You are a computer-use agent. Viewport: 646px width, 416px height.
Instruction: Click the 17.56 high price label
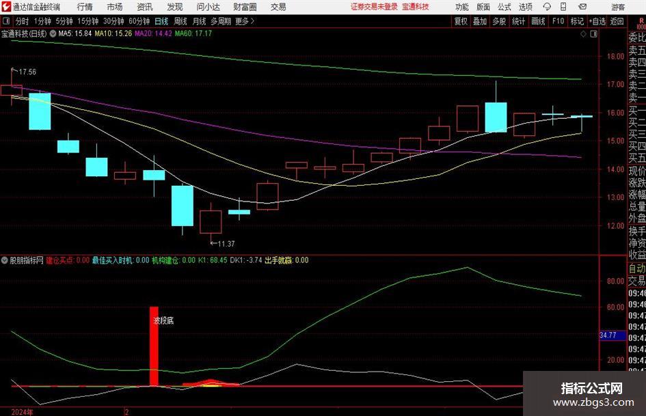tap(27, 72)
